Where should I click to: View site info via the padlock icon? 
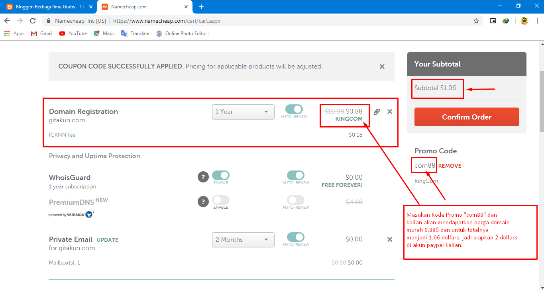(x=49, y=21)
